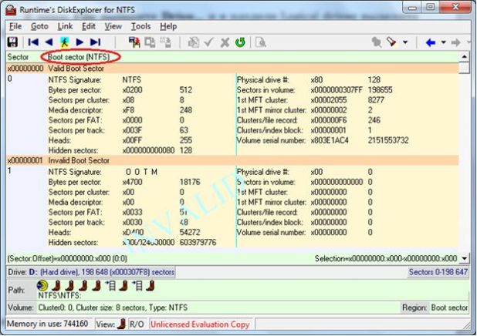Select the 'Invalid Boot Sector' row
Image resolution: width=477 pixels, height=336 pixels.
pos(232,160)
